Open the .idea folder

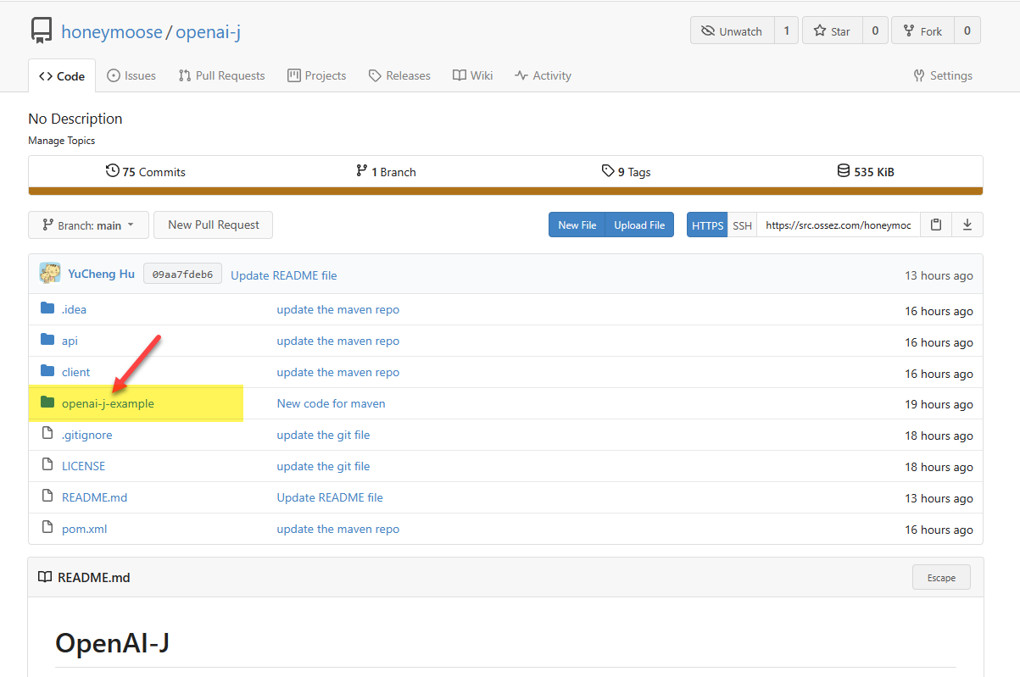(74, 309)
